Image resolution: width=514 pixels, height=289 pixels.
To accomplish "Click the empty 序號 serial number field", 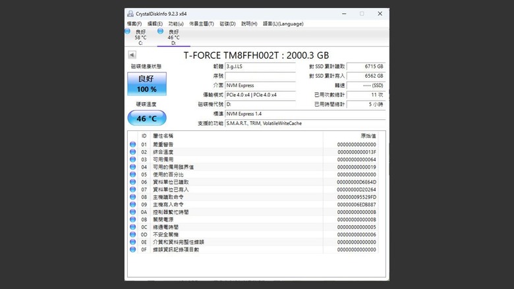I will click(260, 76).
